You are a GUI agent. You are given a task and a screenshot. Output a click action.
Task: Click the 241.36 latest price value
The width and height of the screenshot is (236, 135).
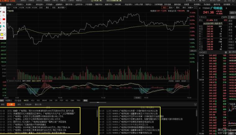click(x=208, y=12)
